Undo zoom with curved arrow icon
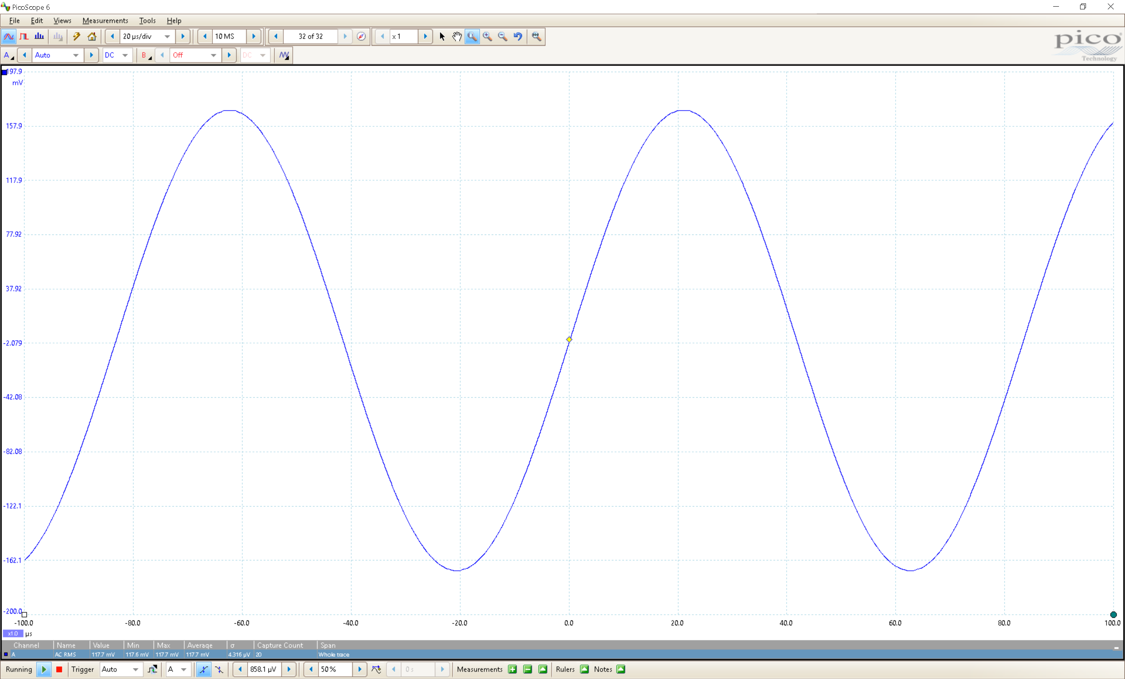Viewport: 1125px width, 679px height. 518,36
